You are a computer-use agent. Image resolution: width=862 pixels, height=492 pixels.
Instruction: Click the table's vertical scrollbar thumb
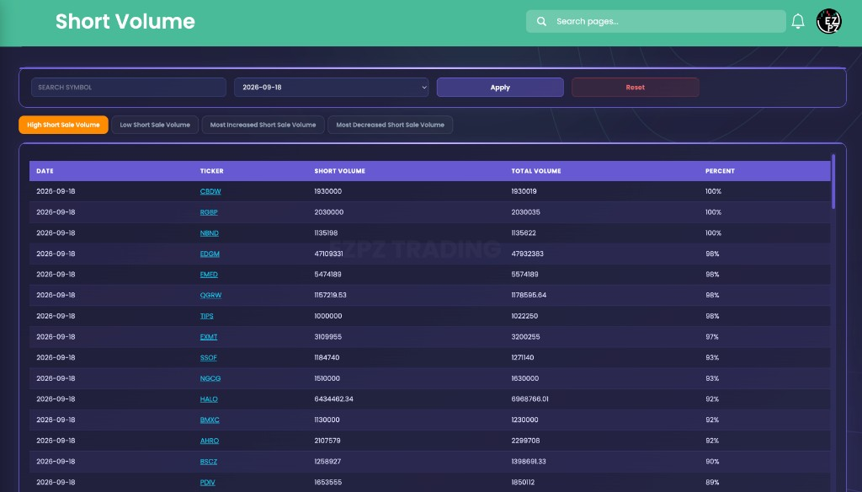click(833, 182)
